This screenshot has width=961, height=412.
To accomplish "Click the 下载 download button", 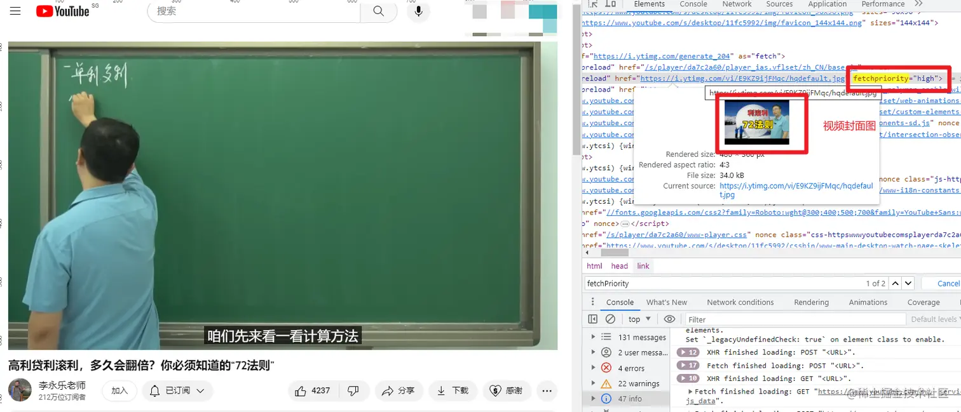I will coord(453,390).
